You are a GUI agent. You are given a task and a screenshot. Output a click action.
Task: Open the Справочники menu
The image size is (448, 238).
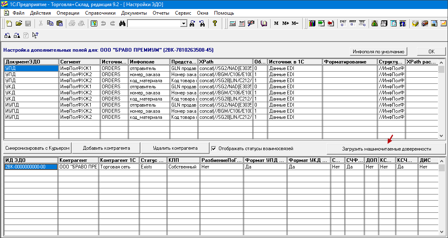coord(100,13)
